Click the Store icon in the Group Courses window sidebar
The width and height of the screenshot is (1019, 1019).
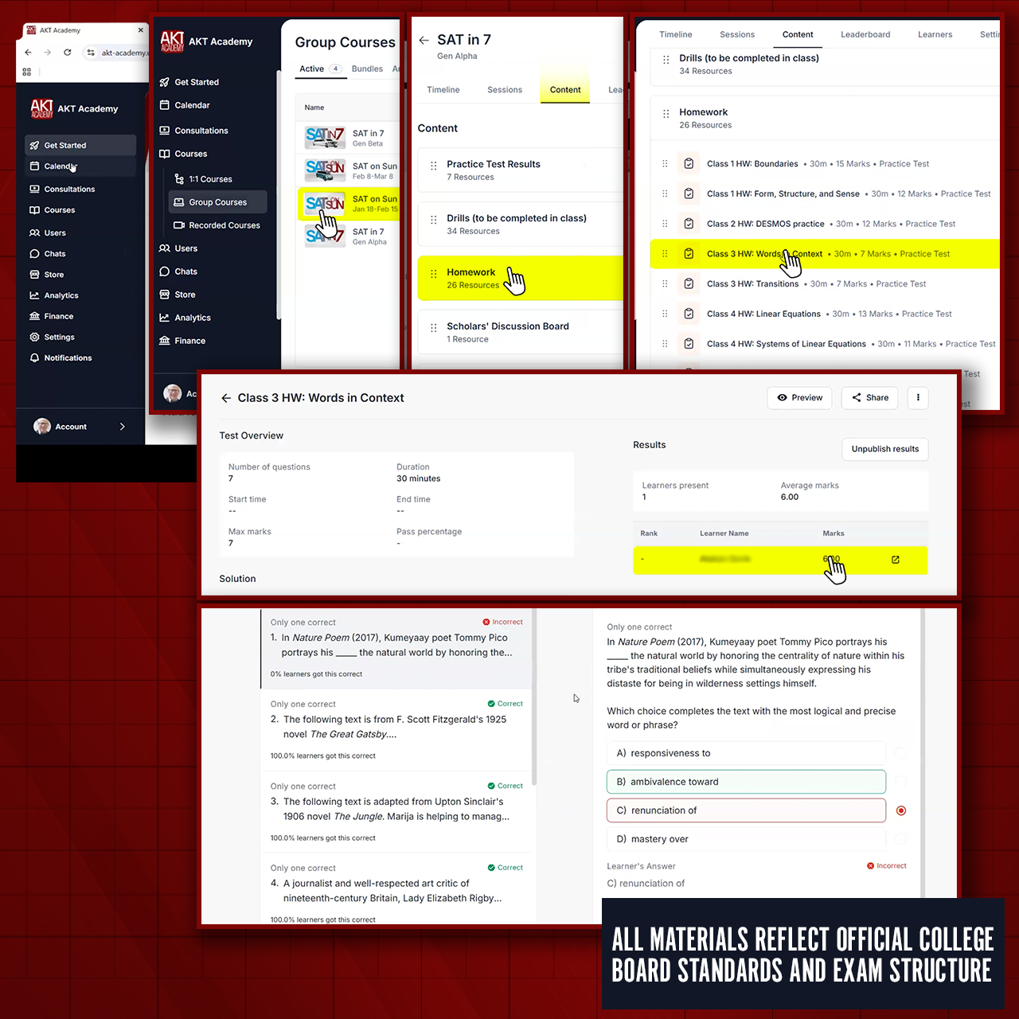coord(165,295)
